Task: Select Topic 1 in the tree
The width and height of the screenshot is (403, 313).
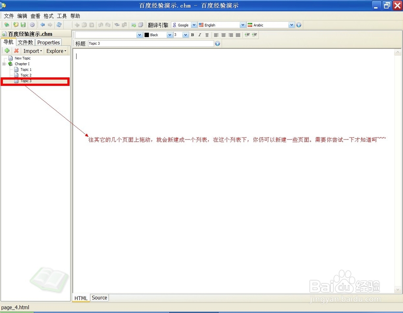Action: 26,70
